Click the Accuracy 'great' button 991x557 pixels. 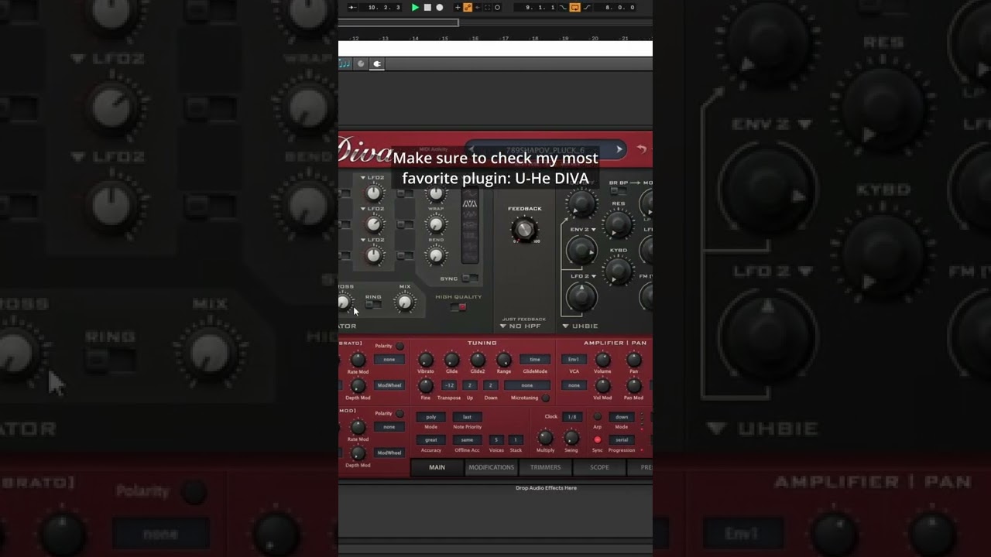(431, 439)
